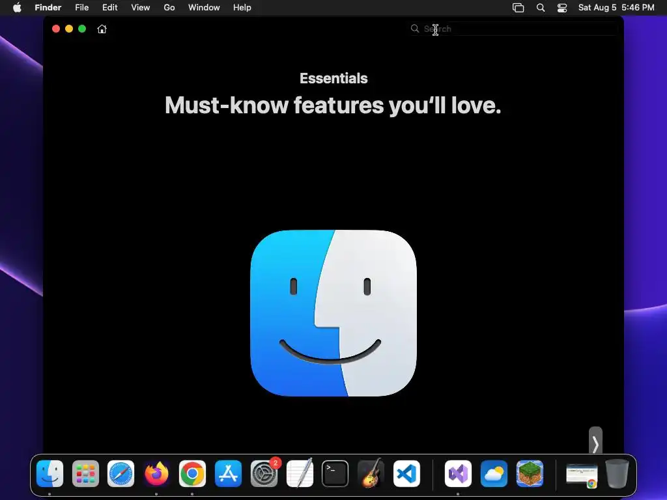This screenshot has width=667, height=500.
Task: Open the Finder menu in the menu bar
Action: click(x=48, y=7)
